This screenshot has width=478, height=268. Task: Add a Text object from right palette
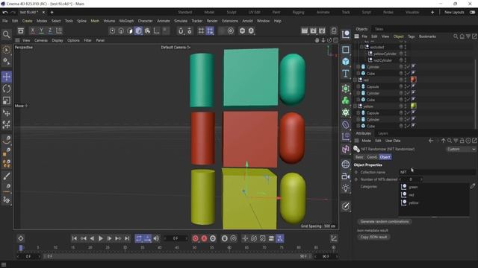pyautogui.click(x=345, y=73)
